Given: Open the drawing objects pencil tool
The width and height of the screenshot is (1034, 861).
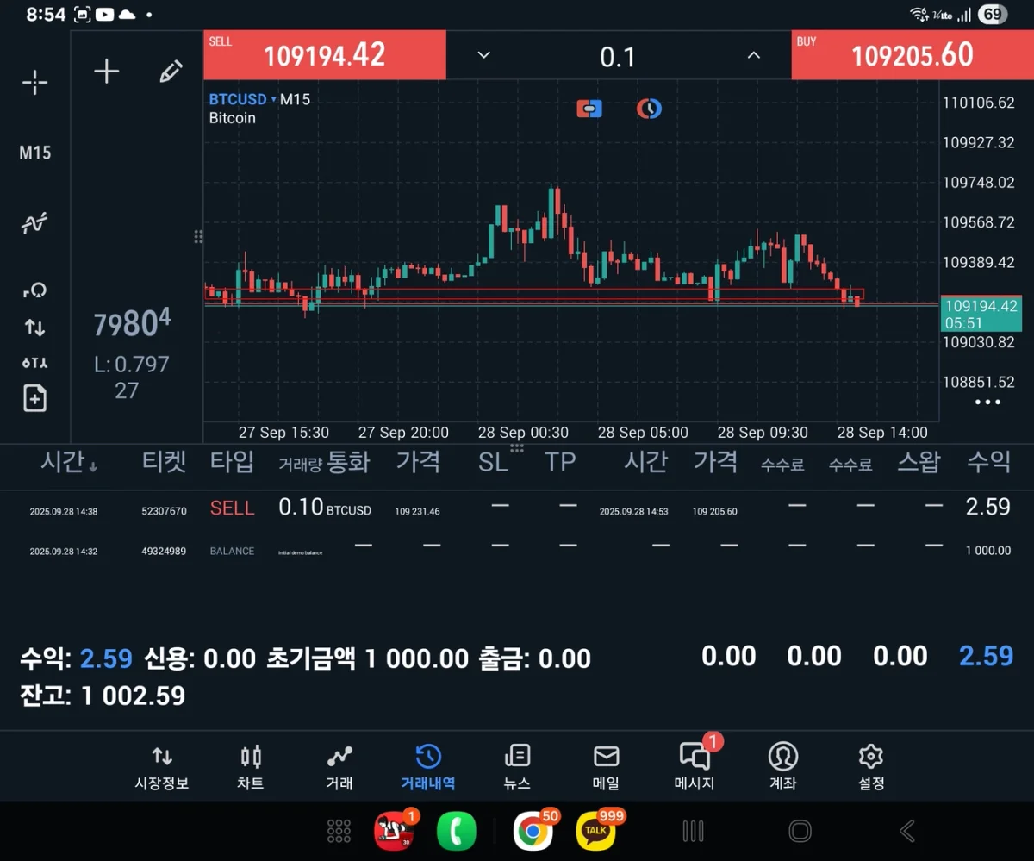Looking at the screenshot, I should coord(171,71).
